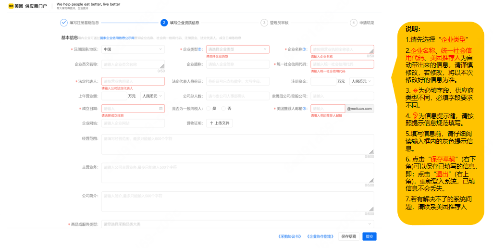Select 是 for 是否为一般纳税人
Viewport: 493px width, 248px height.
click(x=208, y=109)
